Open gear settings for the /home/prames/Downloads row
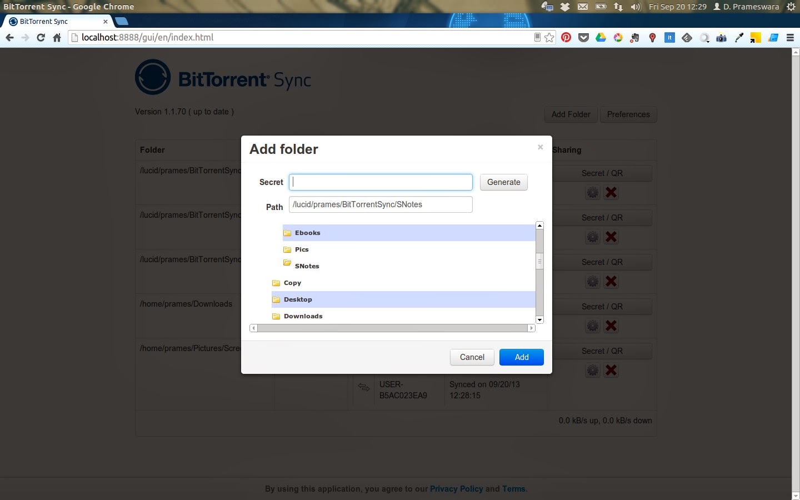800x500 pixels. [593, 326]
